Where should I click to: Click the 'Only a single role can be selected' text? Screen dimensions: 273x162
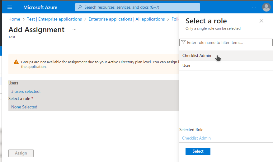coord(213,28)
